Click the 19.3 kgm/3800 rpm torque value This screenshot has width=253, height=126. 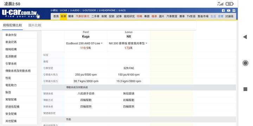click(129, 81)
